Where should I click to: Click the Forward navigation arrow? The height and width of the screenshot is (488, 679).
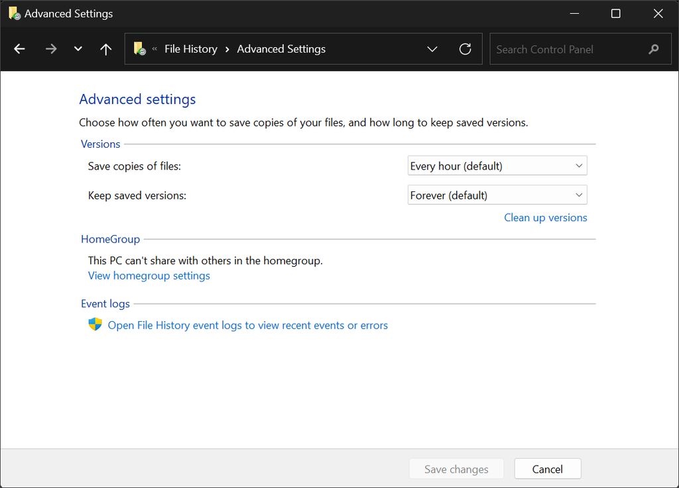[x=51, y=48]
